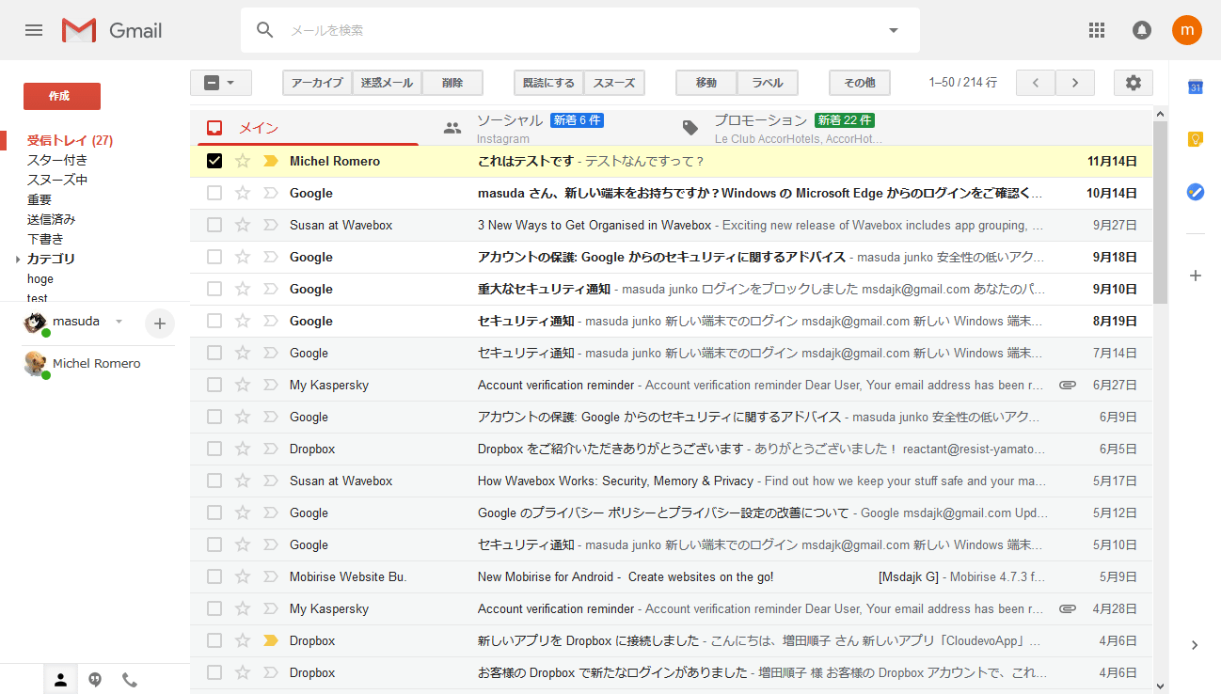
Task: Click the search magnifier icon
Action: coord(265,30)
